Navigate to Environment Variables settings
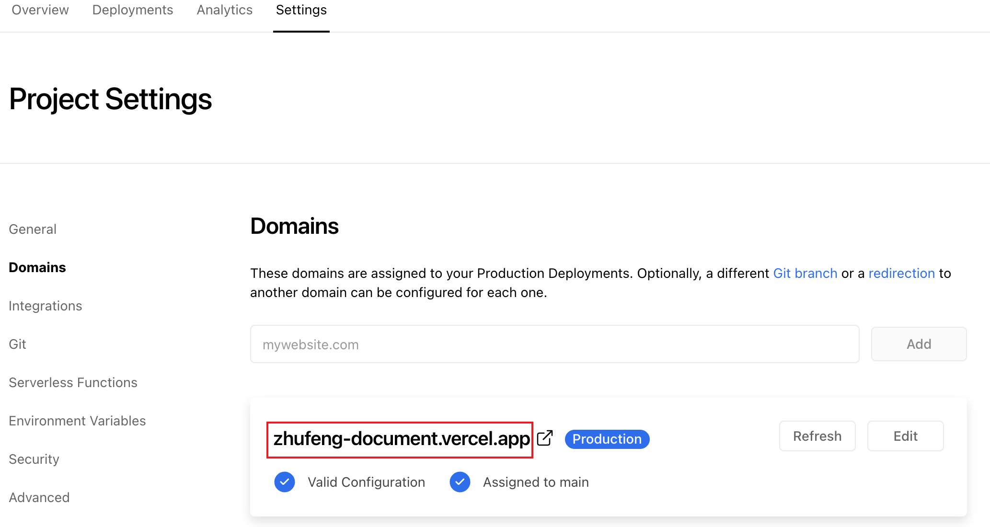Image resolution: width=990 pixels, height=527 pixels. 77,421
